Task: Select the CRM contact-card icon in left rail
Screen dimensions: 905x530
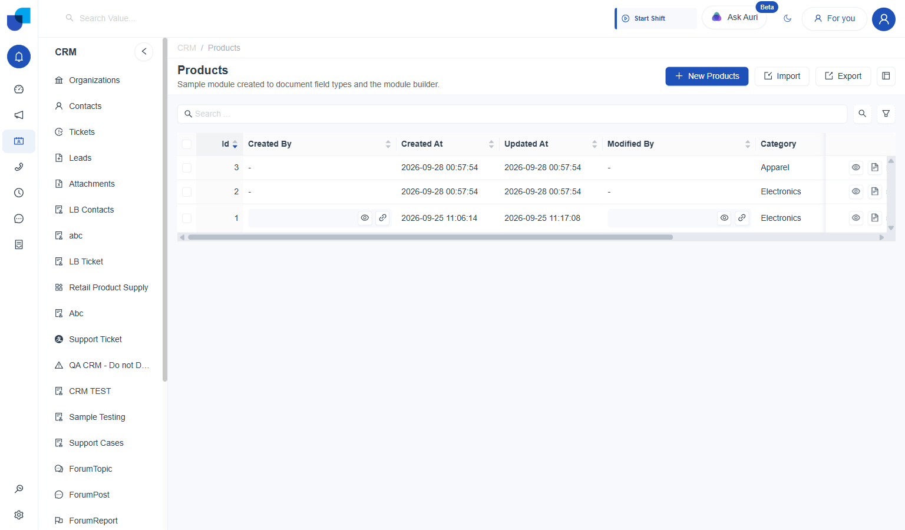Action: click(x=19, y=141)
